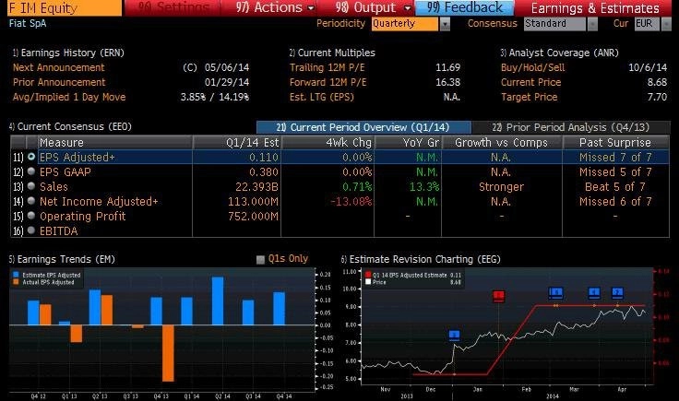This screenshot has height=401, width=679.
Task: Click the Growth vs Comps column header
Action: click(x=502, y=142)
